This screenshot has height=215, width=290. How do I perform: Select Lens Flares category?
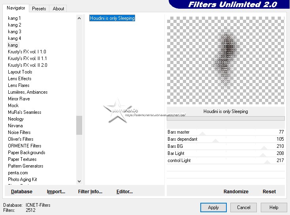pyautogui.click(x=19, y=85)
